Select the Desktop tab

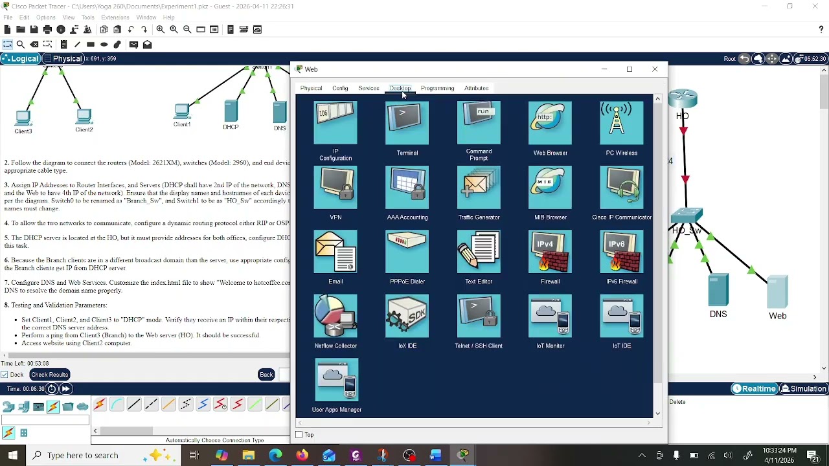click(400, 88)
